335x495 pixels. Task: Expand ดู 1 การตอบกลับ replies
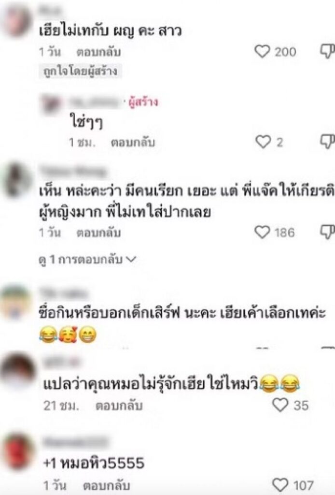87,260
